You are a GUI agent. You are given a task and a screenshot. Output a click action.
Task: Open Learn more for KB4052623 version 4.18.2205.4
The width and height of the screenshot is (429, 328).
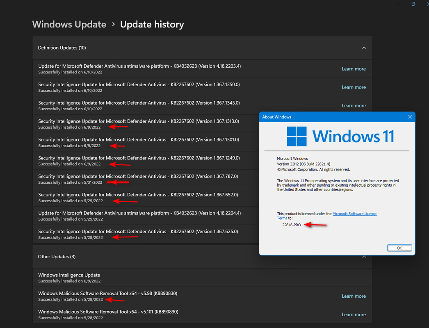(354, 69)
